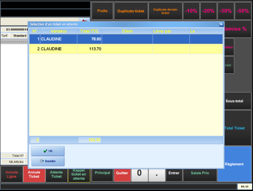Apply the -10% discount
The image size is (253, 191).
[191, 11]
